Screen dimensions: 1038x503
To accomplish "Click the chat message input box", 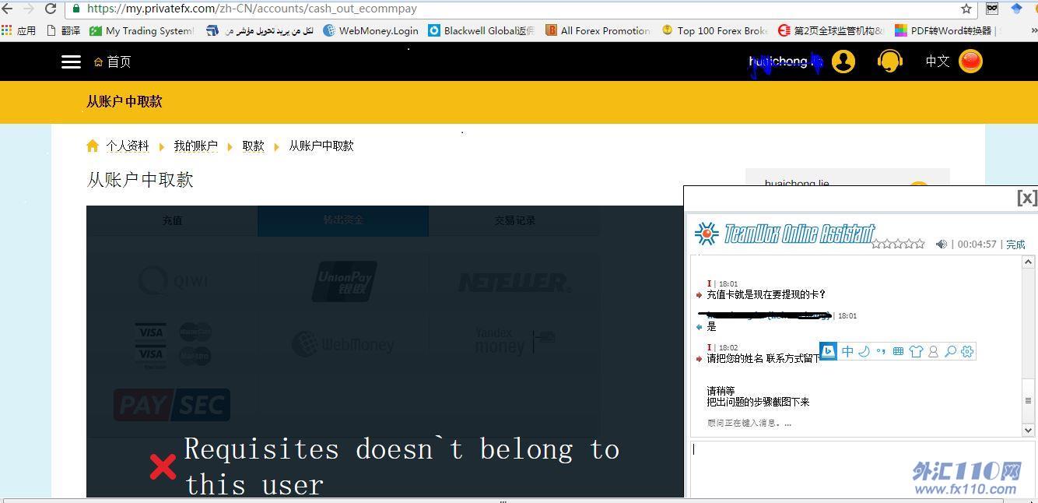I will coord(862,470).
